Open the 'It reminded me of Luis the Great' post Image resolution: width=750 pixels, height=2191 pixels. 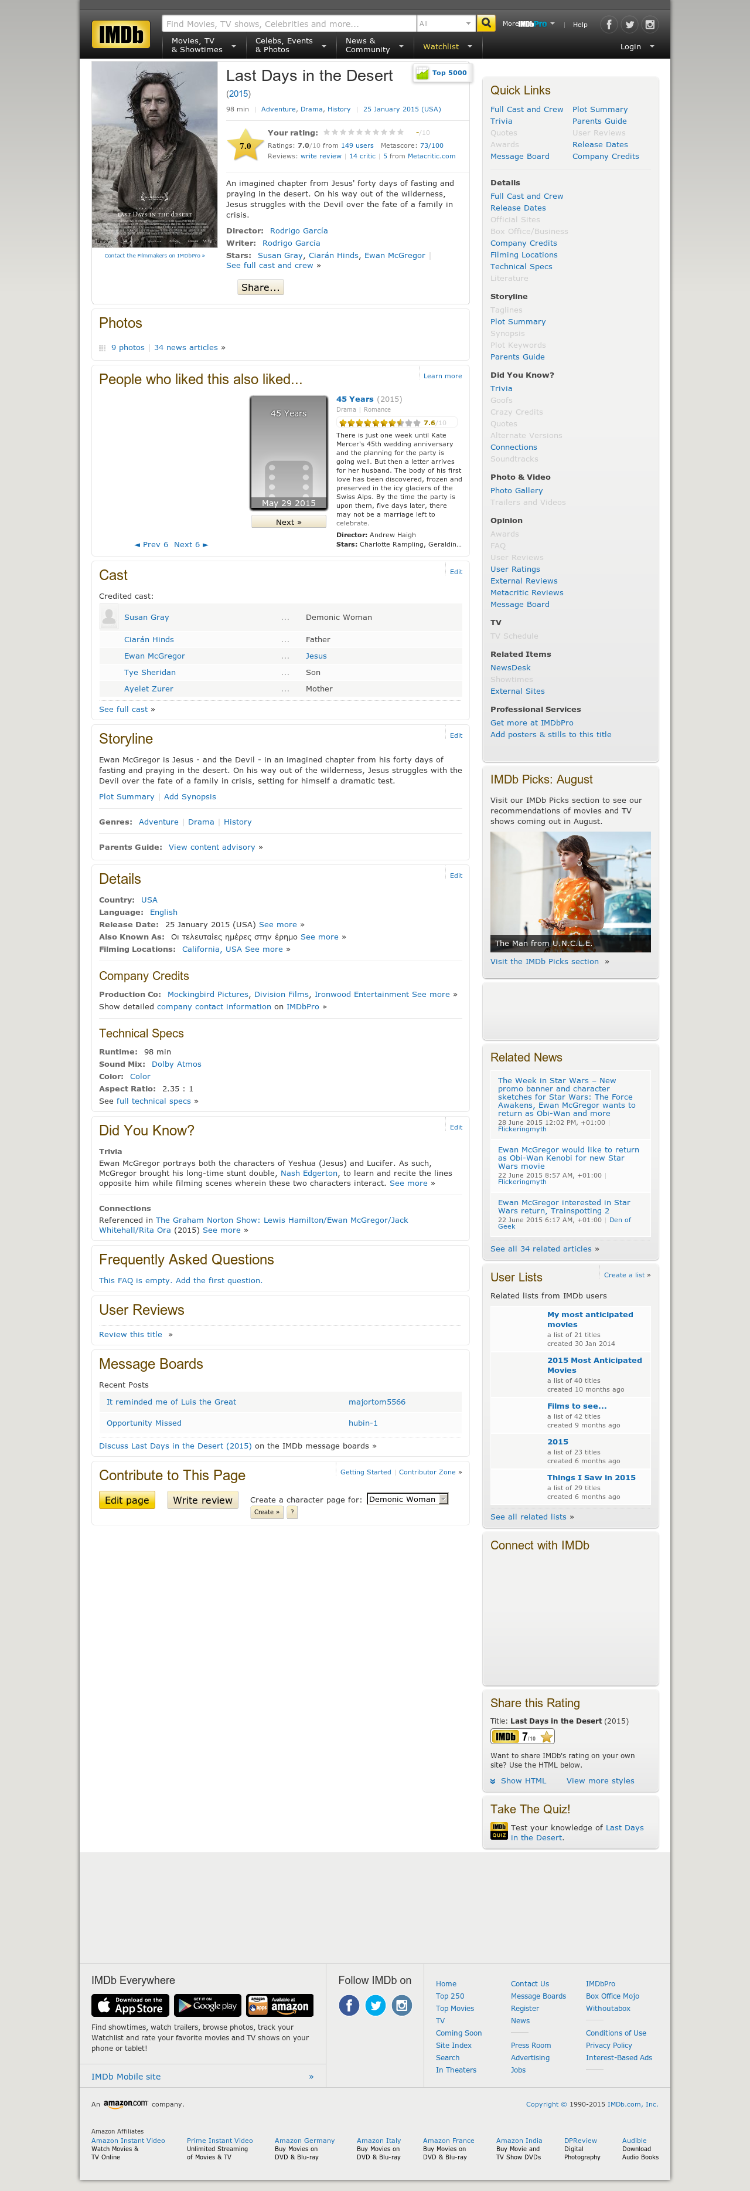[x=172, y=1402]
